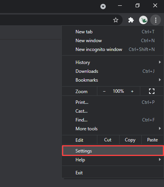
Task: Open the Downloads menu entry
Action: [113, 71]
